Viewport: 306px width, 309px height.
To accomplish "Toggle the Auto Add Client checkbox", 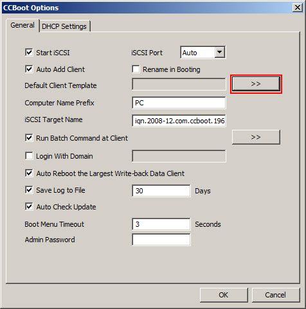I will point(29,69).
